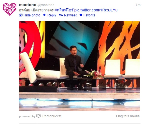Click the Favorite star icon
The height and width of the screenshot is (124, 143).
pyautogui.click(x=81, y=15)
